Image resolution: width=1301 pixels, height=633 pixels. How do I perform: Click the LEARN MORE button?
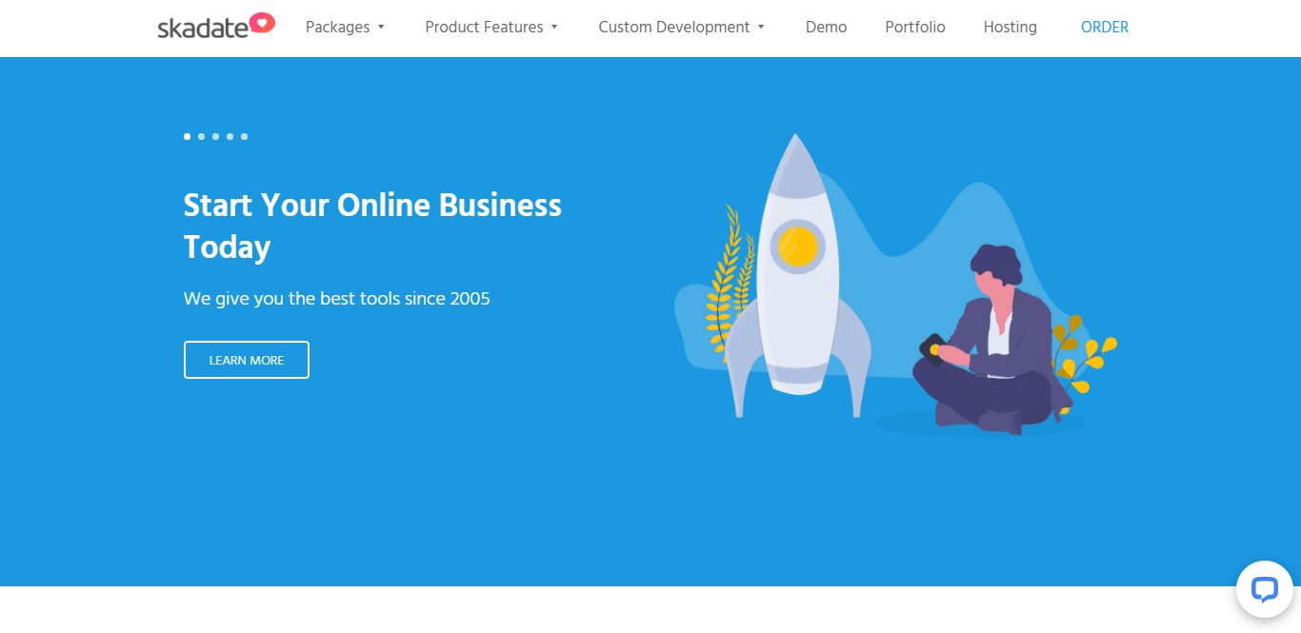pos(247,360)
